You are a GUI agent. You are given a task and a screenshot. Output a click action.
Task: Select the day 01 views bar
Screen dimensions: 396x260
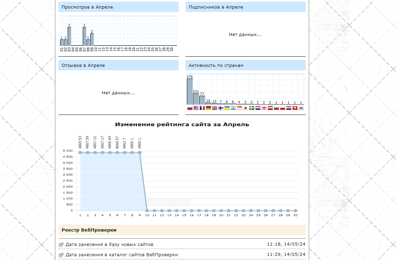(62, 43)
